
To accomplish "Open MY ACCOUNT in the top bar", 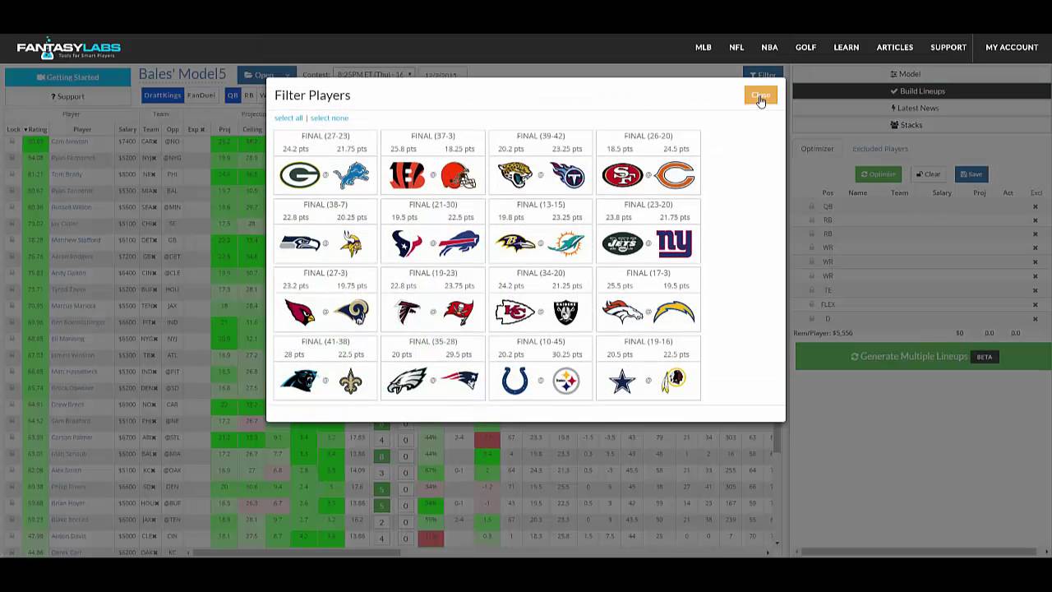I will point(1012,48).
